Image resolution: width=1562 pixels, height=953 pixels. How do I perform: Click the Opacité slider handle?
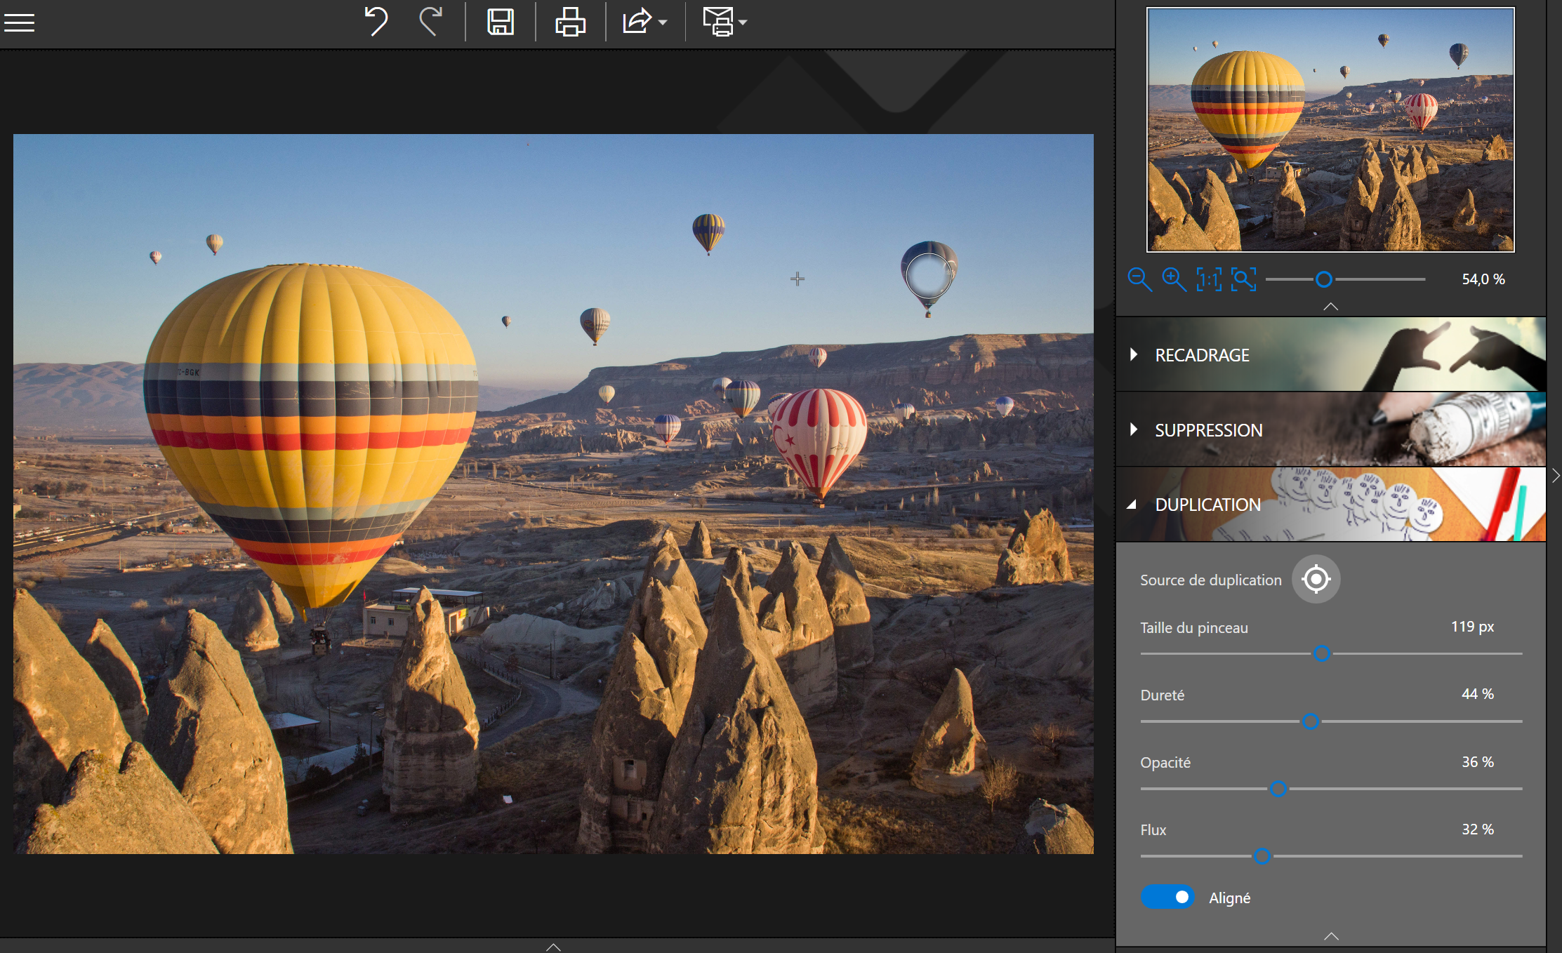click(x=1278, y=789)
